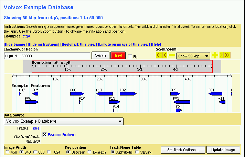Click the single-left scroll arrow
This screenshot has height=157, width=245.
[x=165, y=56]
